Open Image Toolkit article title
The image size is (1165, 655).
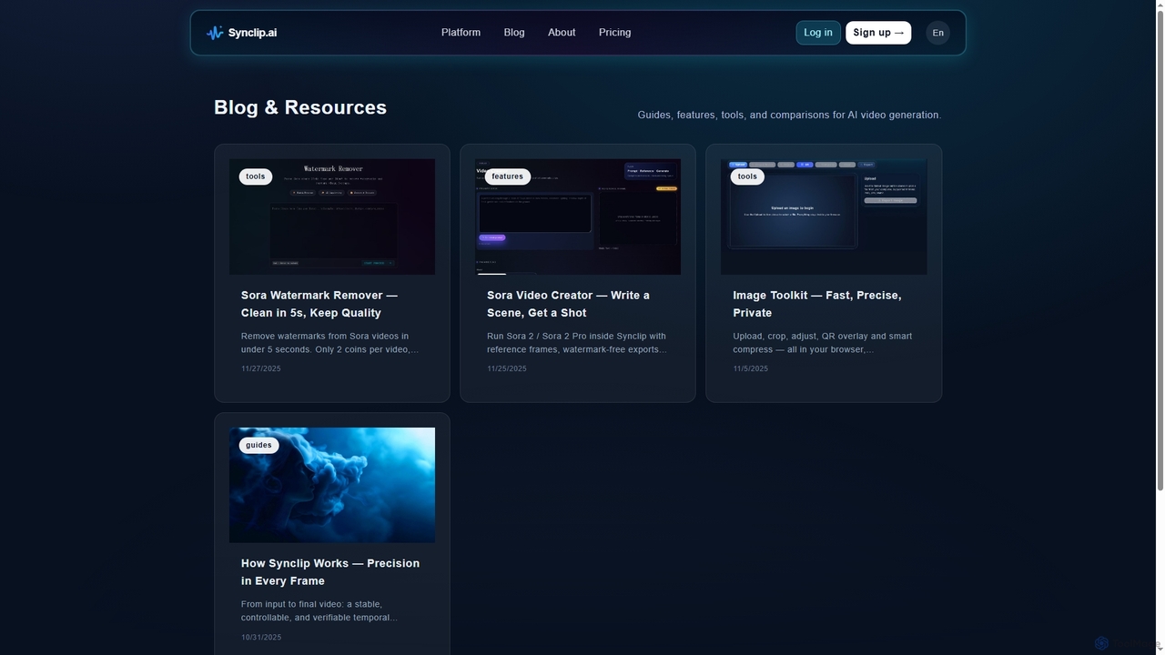[817, 304]
